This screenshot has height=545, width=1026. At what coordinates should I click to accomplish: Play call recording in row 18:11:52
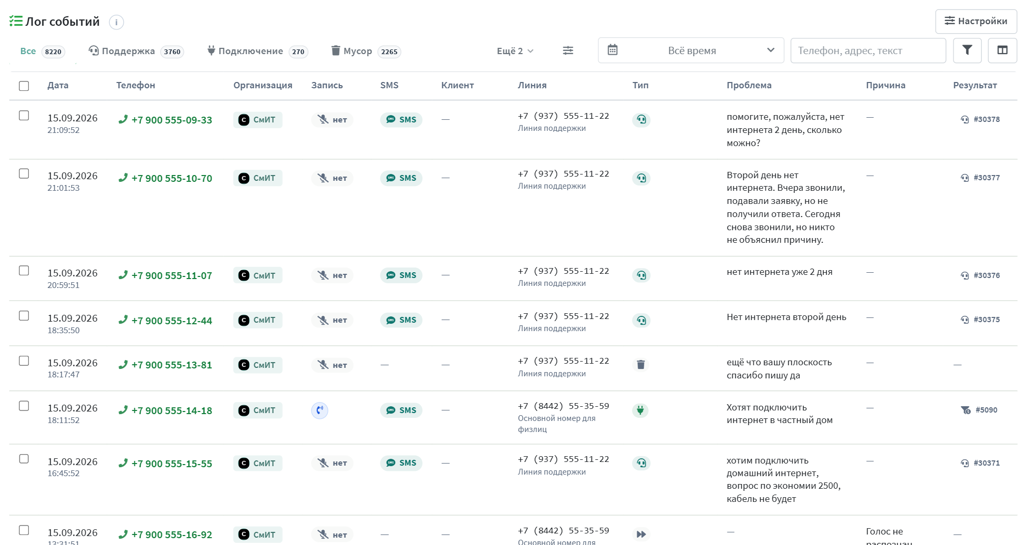pos(319,410)
